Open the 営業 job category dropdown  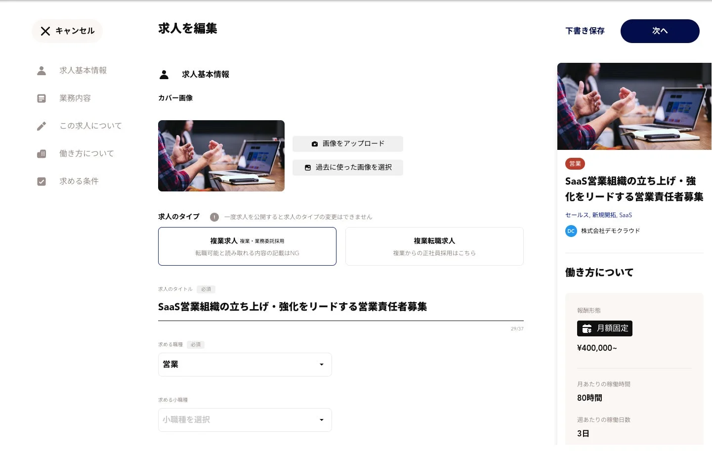(245, 365)
